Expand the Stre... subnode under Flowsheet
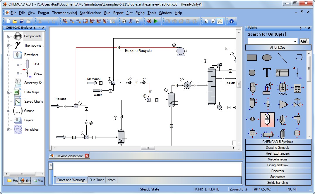 click(x=18, y=74)
